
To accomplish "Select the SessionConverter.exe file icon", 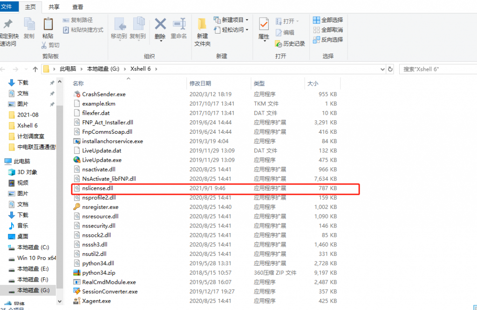I will [77, 291].
